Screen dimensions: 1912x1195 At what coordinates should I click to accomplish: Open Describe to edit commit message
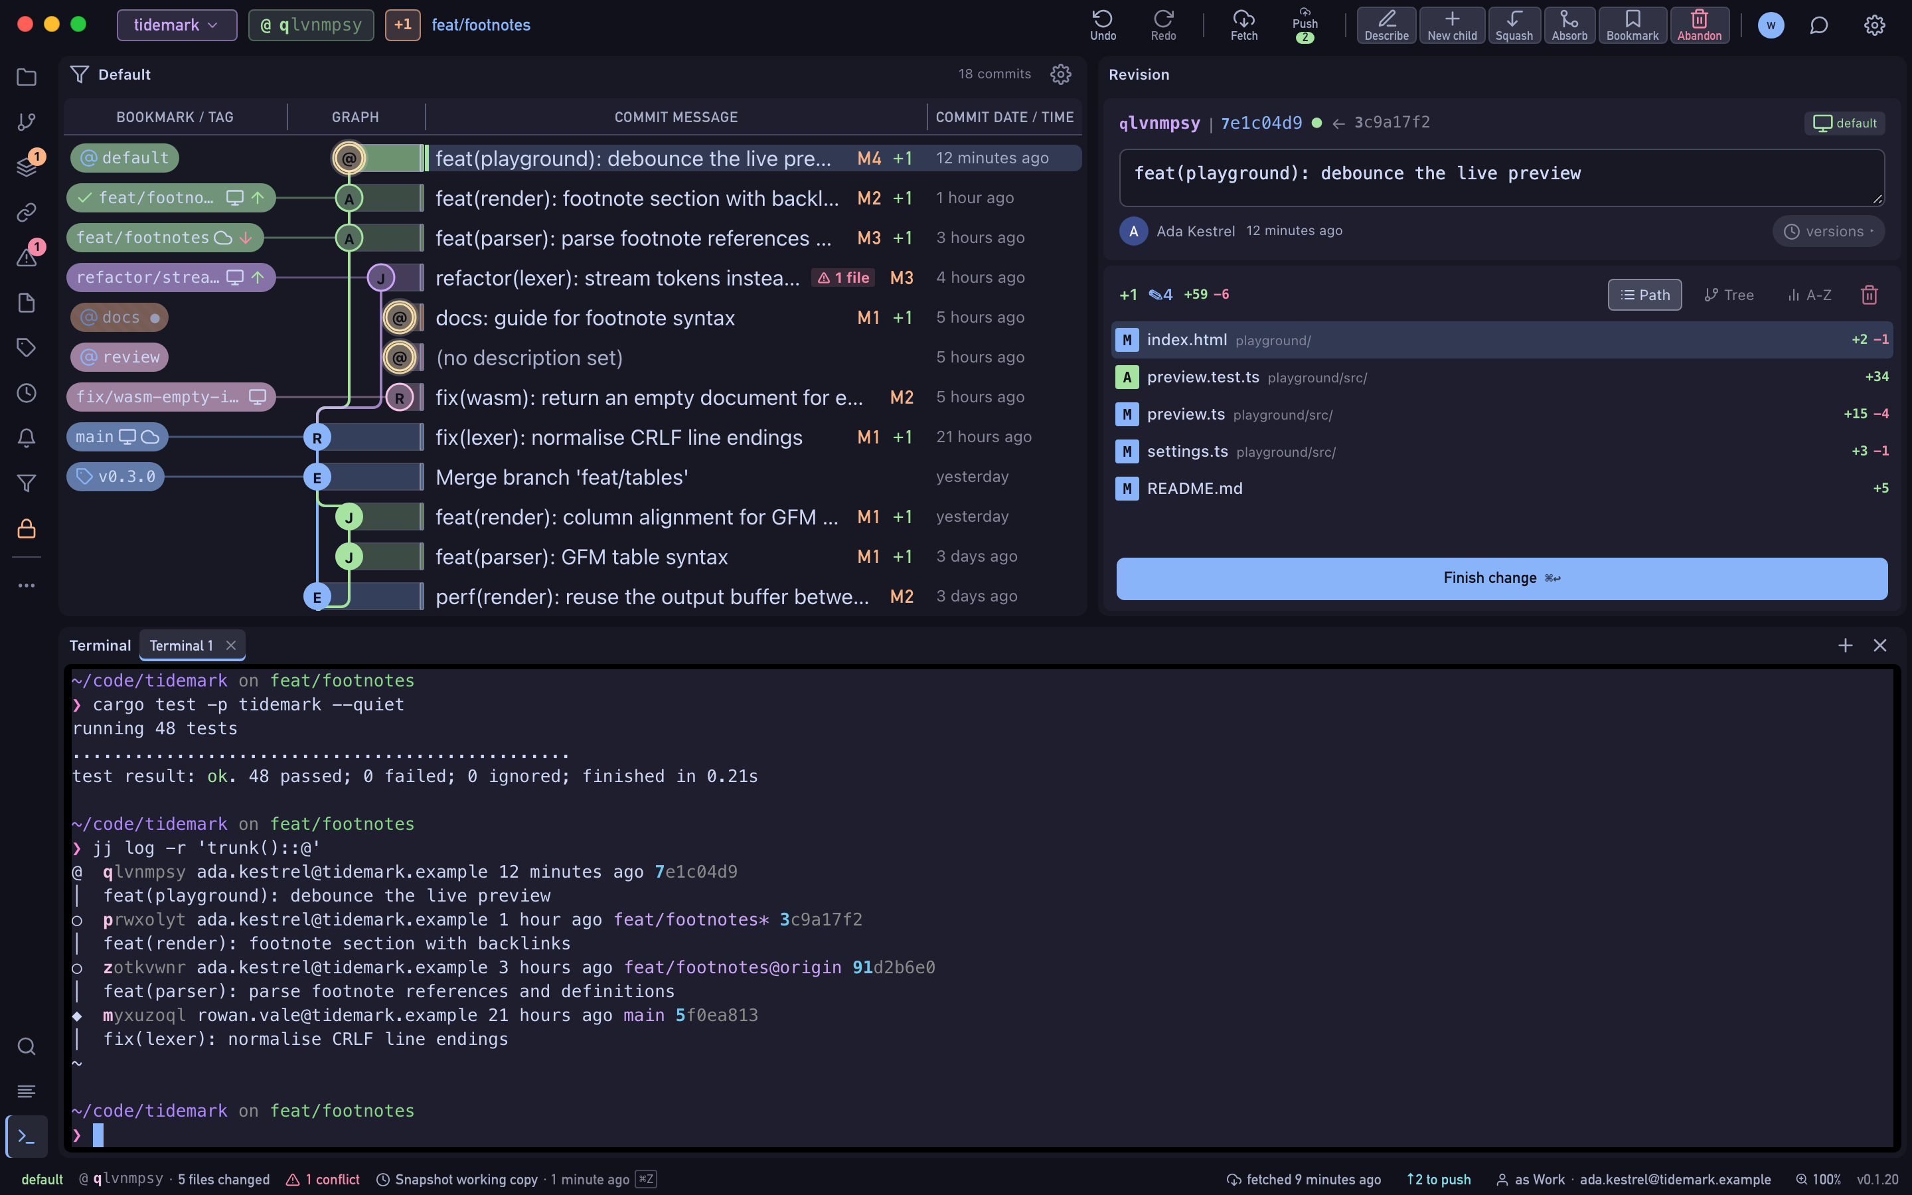[1387, 25]
